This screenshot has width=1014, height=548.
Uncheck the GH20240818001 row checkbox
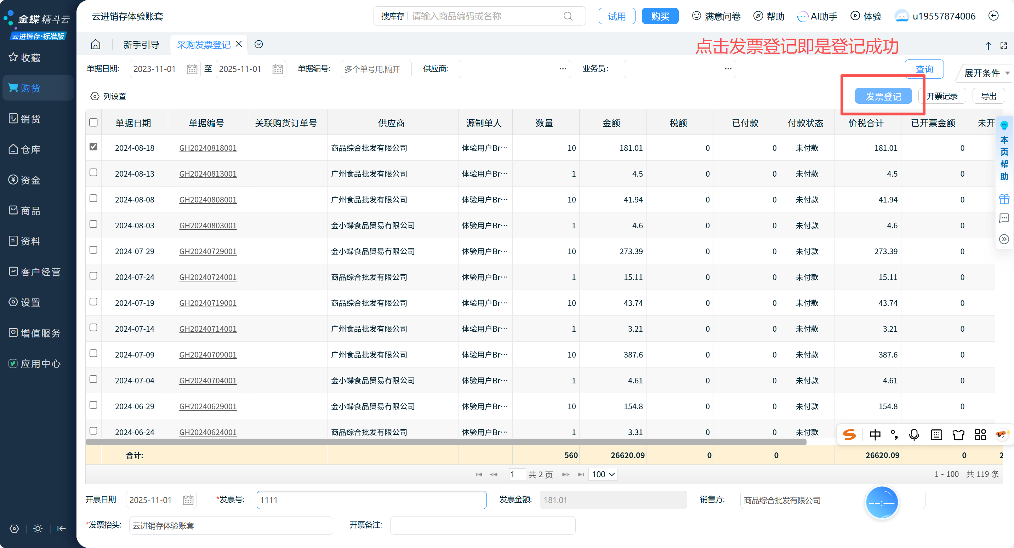93,147
